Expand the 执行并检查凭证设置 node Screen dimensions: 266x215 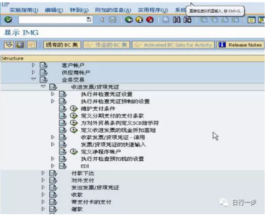[53, 94]
